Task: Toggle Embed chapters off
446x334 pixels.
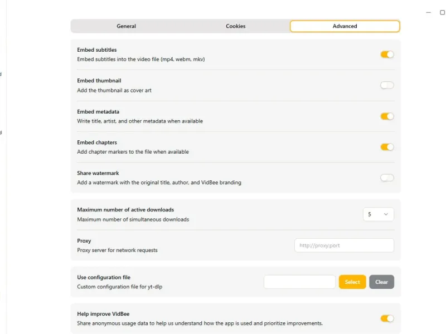Action: click(387, 147)
